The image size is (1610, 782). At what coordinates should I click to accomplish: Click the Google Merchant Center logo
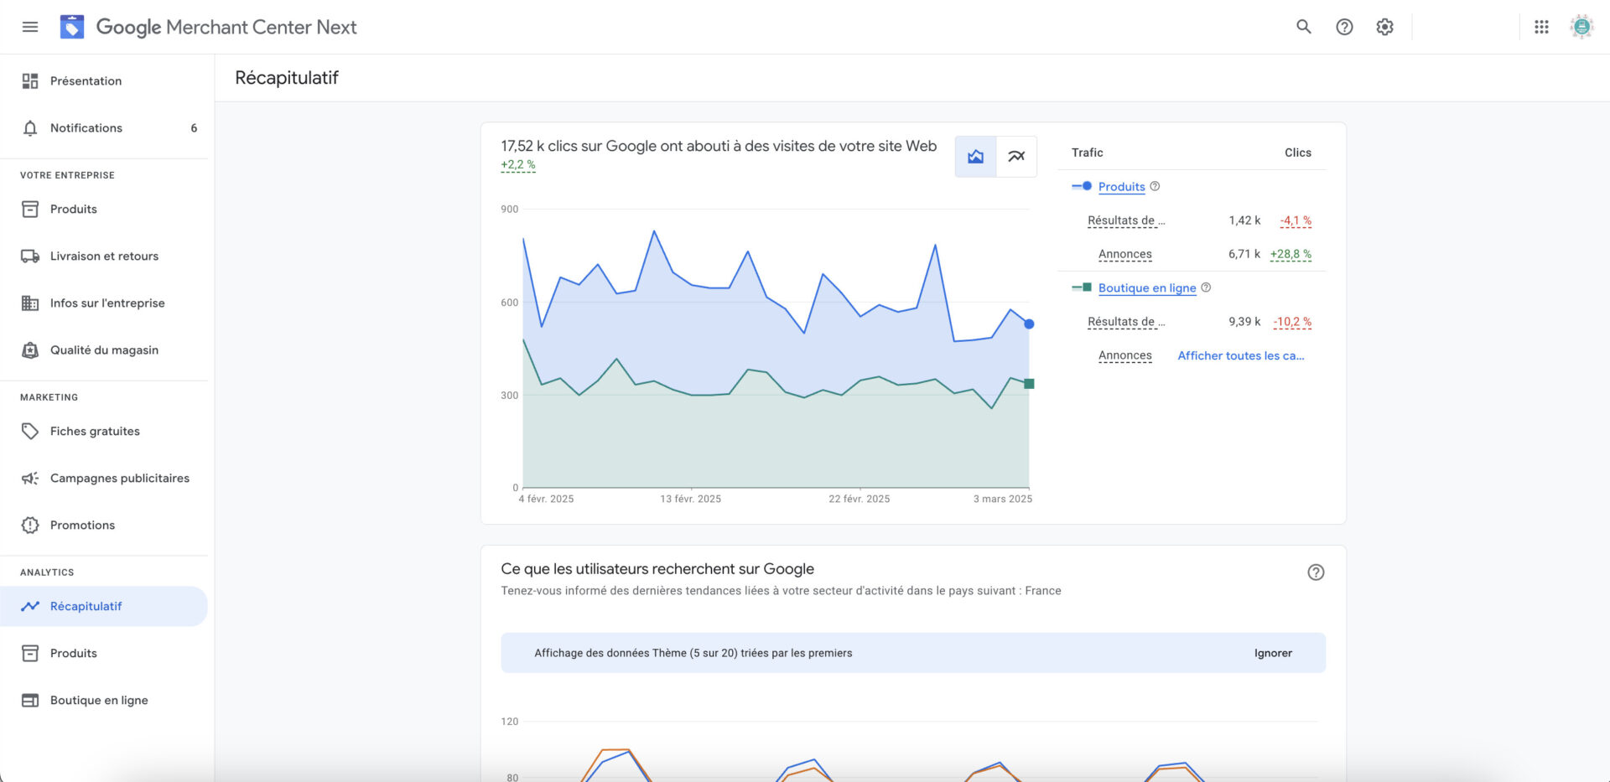tap(72, 27)
